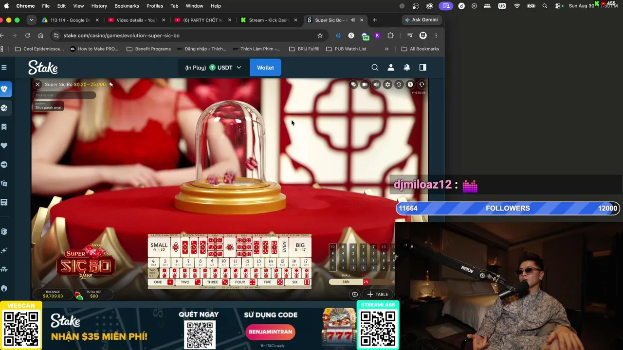
Task: Switch to the Video details YouTube tab
Action: click(136, 20)
